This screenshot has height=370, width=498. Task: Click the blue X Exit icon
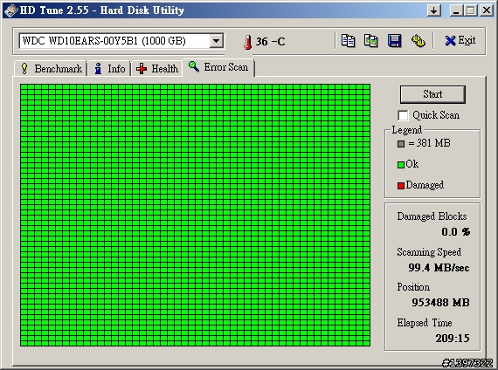click(x=450, y=41)
